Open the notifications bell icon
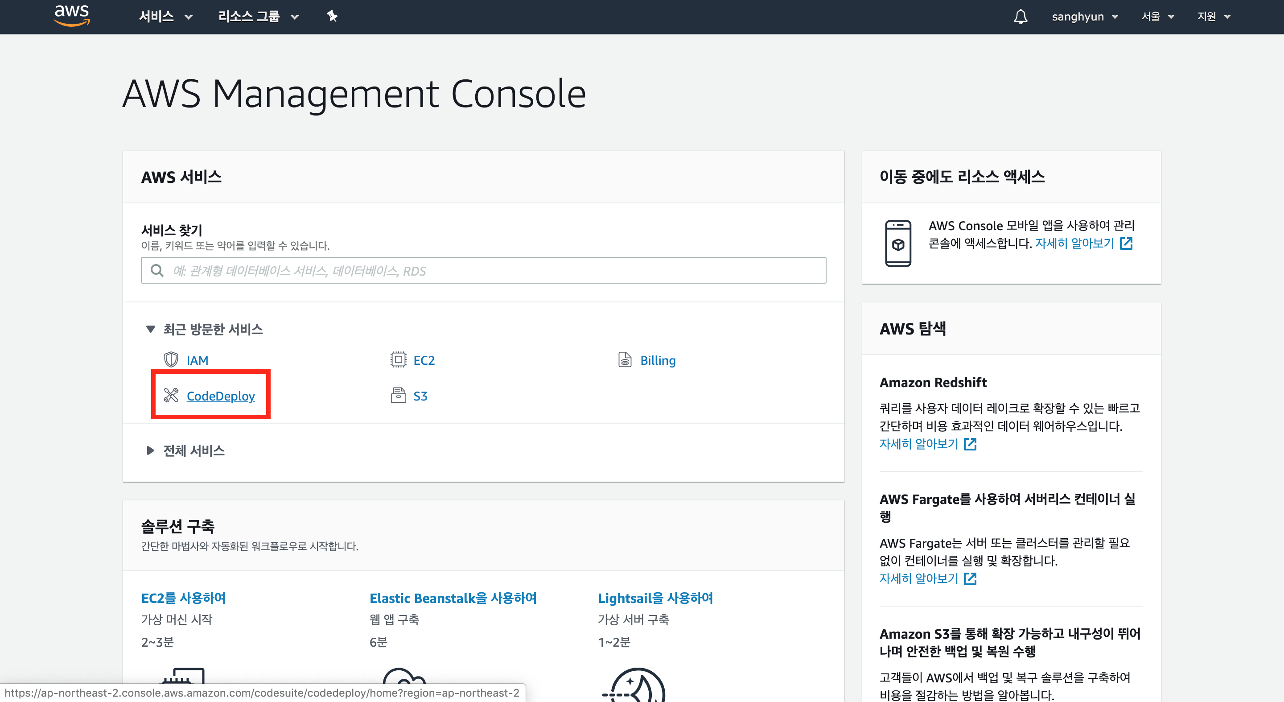The width and height of the screenshot is (1284, 702). pos(1021,17)
